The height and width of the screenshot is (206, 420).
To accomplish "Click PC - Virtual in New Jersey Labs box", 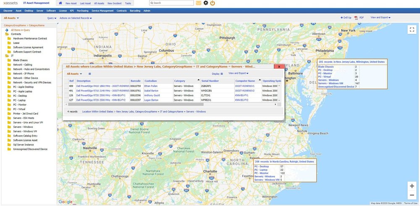I will tap(325, 77).
